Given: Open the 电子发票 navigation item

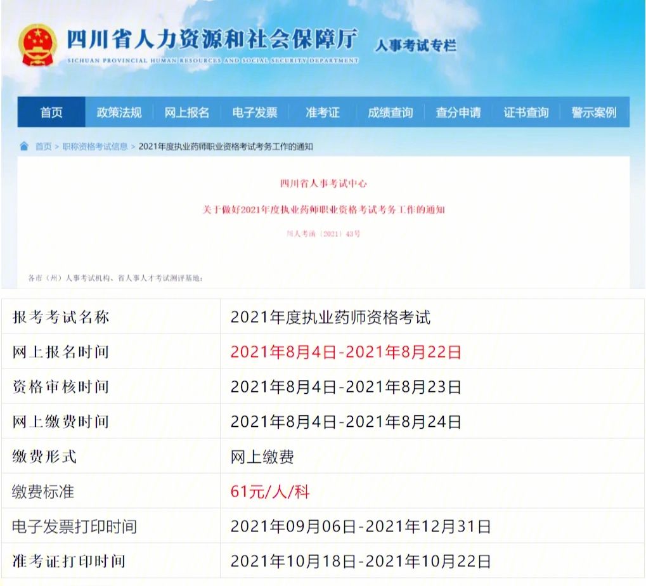Looking at the screenshot, I should tap(256, 112).
